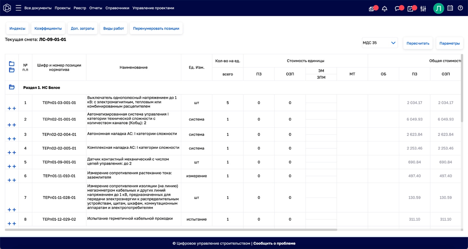The height and width of the screenshot is (249, 468).
Task: Click the open folder icon in table header
Action: pos(11,70)
